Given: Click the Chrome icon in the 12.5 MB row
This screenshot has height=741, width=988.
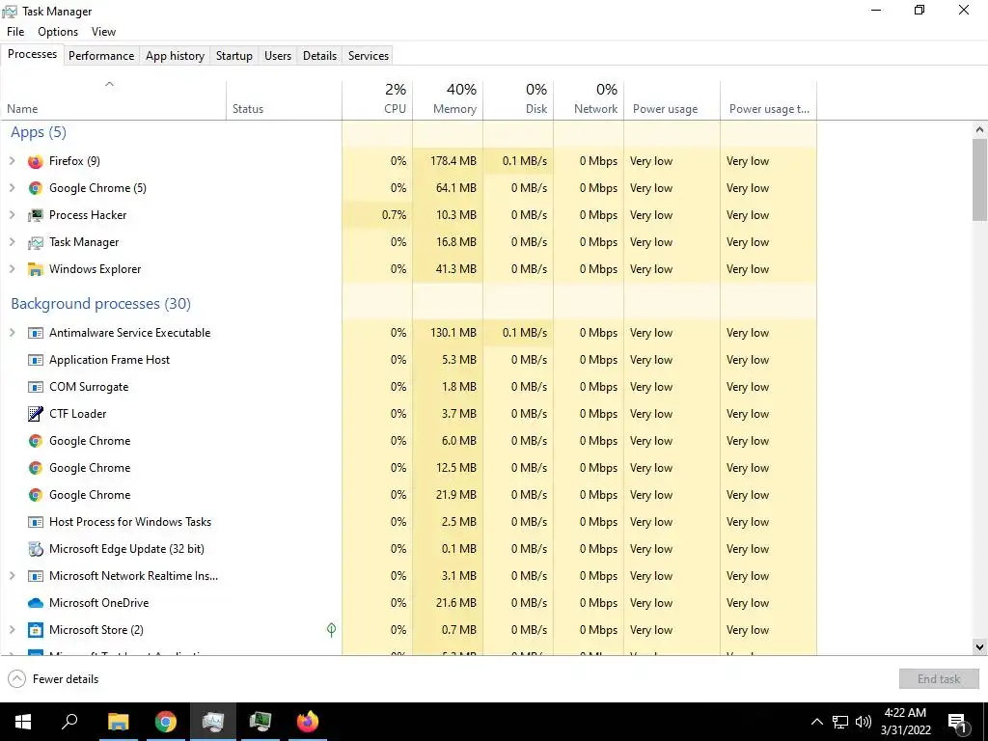Looking at the screenshot, I should [36, 468].
